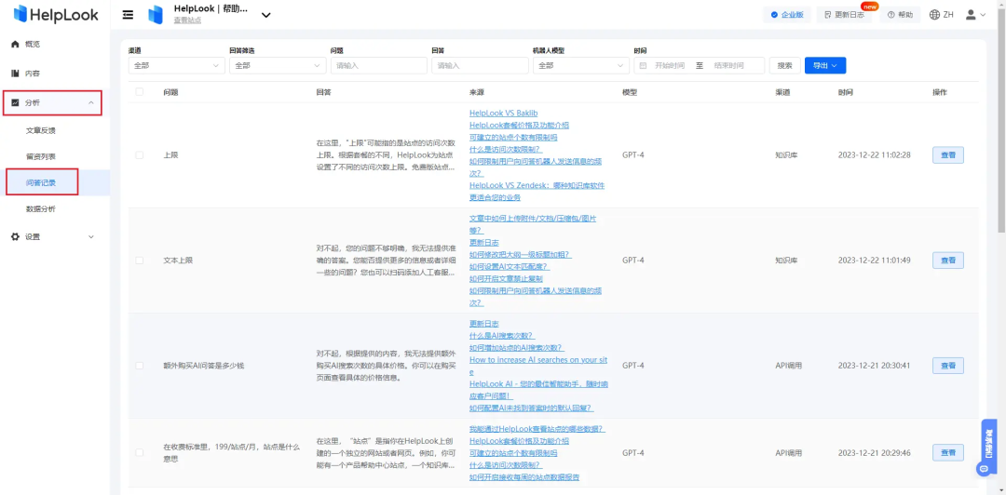The image size is (1006, 495).
Task: Click 查看 for the 20:29:46 record
Action: (x=947, y=453)
